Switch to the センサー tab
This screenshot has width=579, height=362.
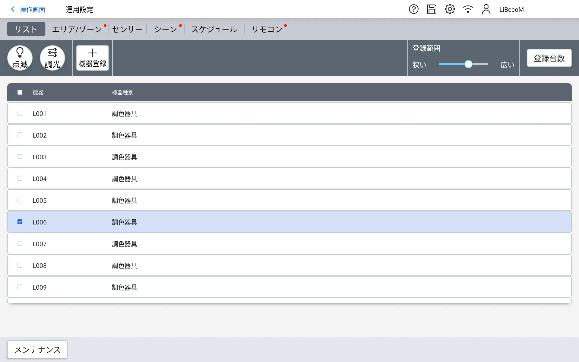pyautogui.click(x=127, y=29)
